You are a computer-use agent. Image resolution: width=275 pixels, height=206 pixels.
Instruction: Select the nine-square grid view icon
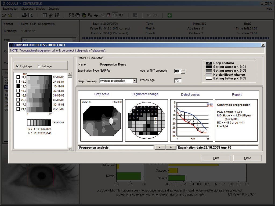point(57,15)
